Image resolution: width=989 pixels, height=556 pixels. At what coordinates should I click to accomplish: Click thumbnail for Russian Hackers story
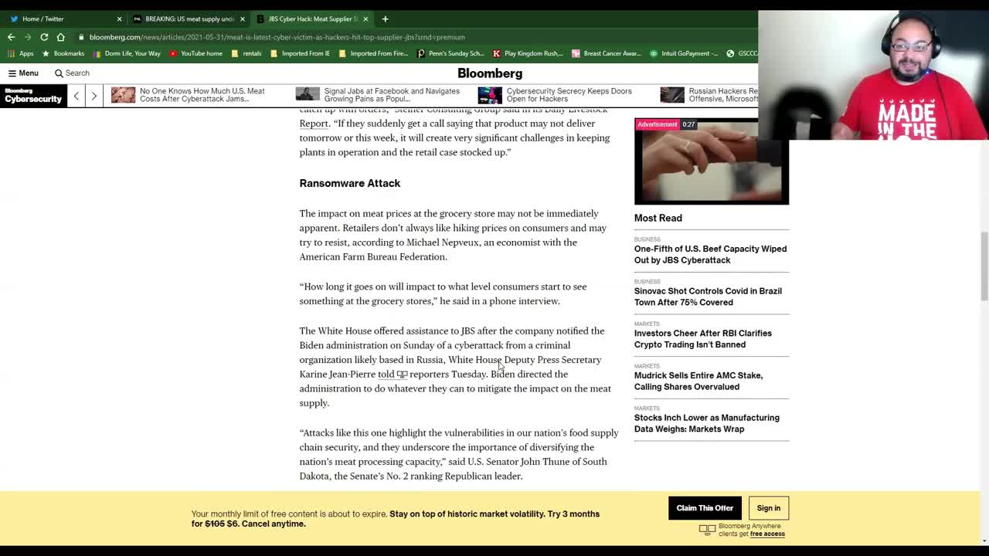click(672, 95)
